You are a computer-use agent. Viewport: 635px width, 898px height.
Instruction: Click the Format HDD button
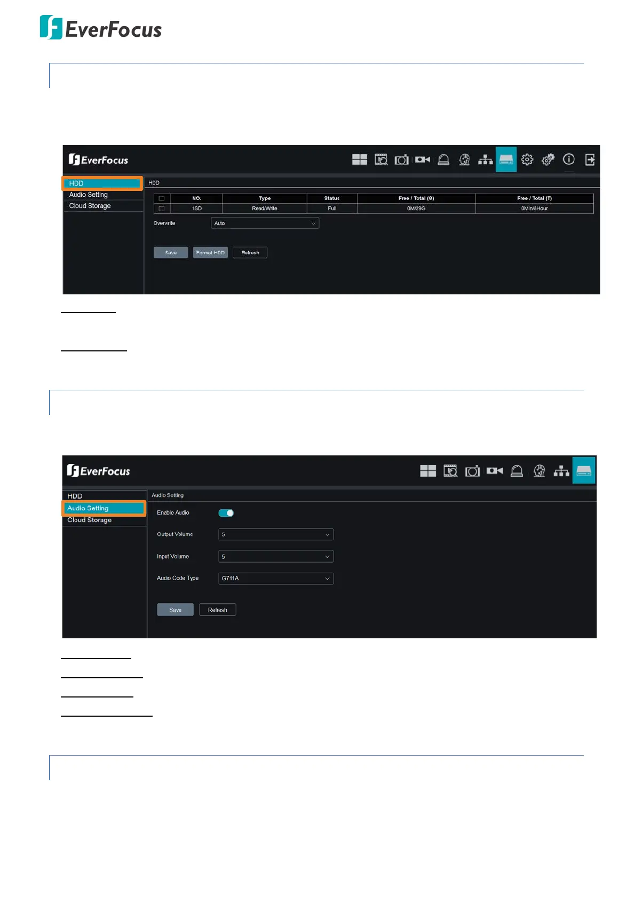pyautogui.click(x=210, y=253)
